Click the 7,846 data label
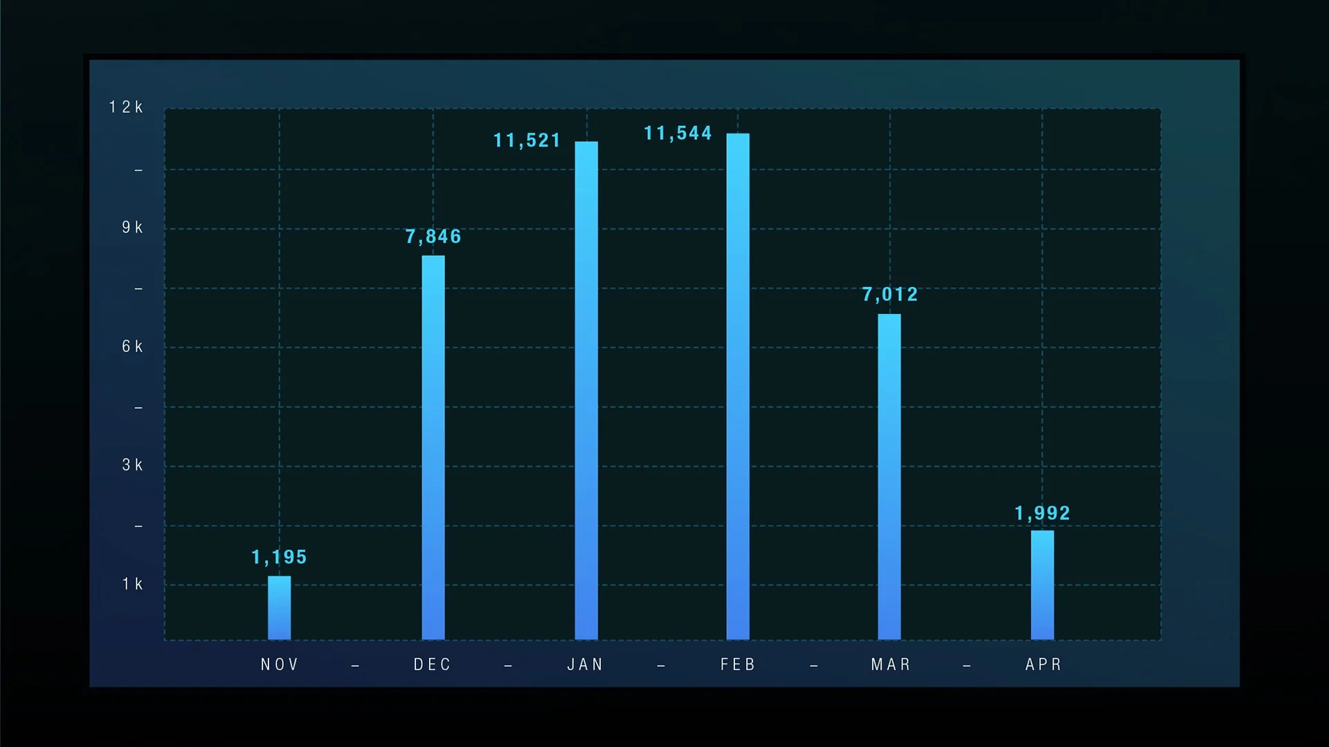Image resolution: width=1329 pixels, height=747 pixels. pyautogui.click(x=433, y=237)
